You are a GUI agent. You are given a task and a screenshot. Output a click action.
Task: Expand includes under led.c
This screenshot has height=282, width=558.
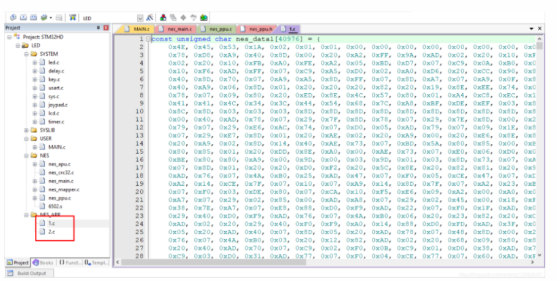click(35, 63)
